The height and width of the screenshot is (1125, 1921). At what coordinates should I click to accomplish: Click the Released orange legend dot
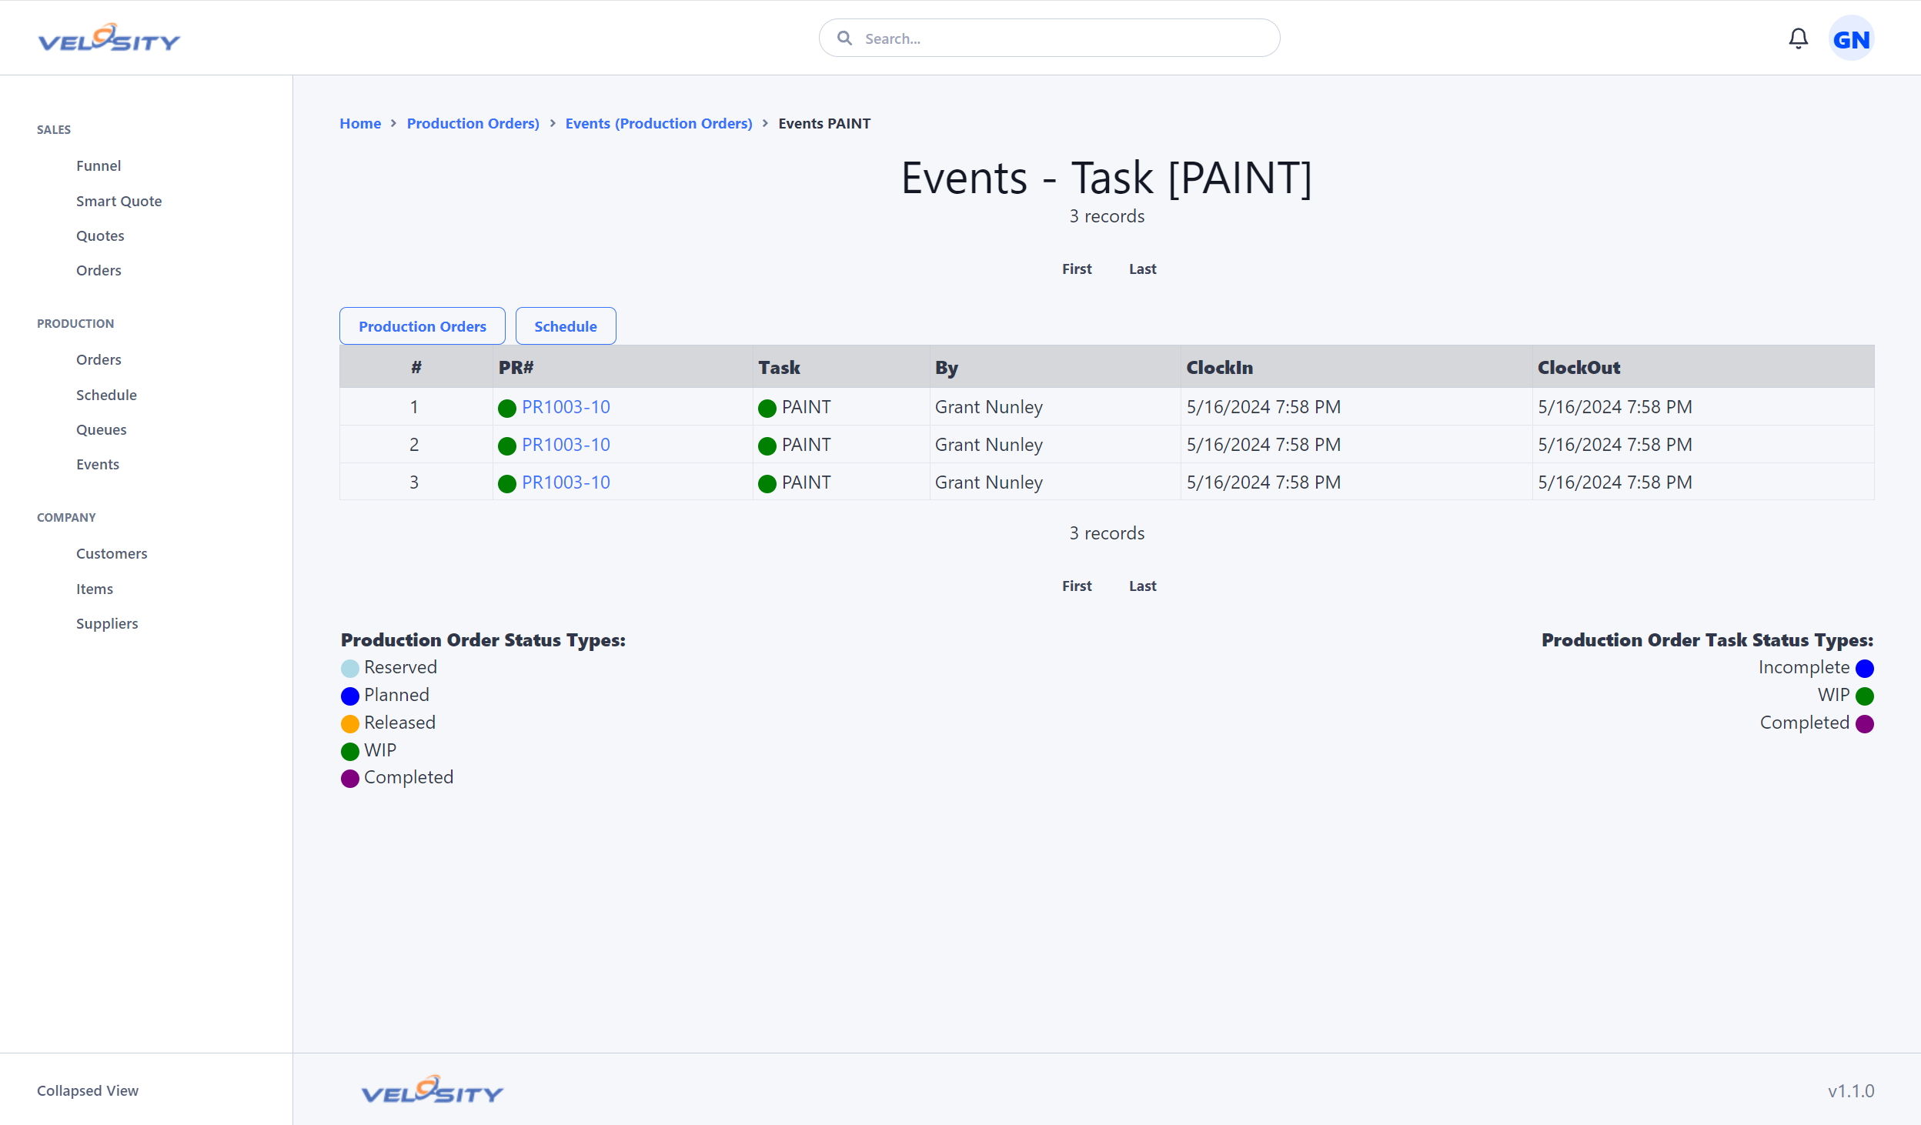point(350,723)
